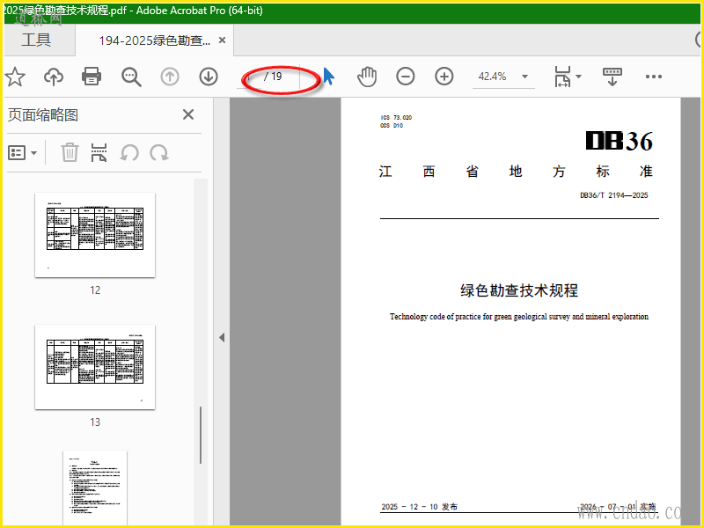
Task: Switch to the 194-2025绿色勘查 document tab
Action: click(154, 40)
